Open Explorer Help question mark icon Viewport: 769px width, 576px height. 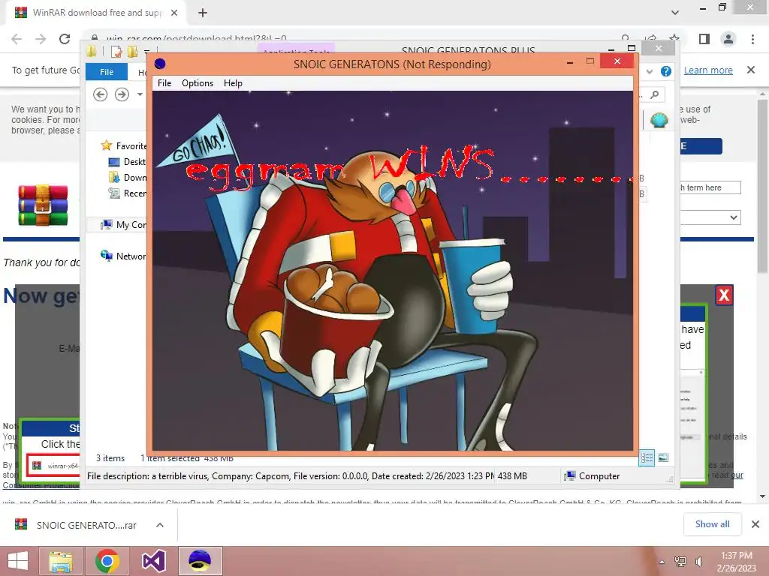[x=665, y=71]
